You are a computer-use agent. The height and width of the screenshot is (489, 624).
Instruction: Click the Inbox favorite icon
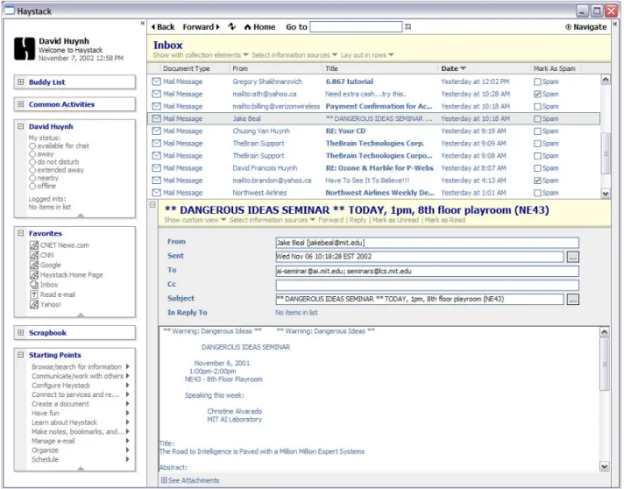tap(34, 285)
